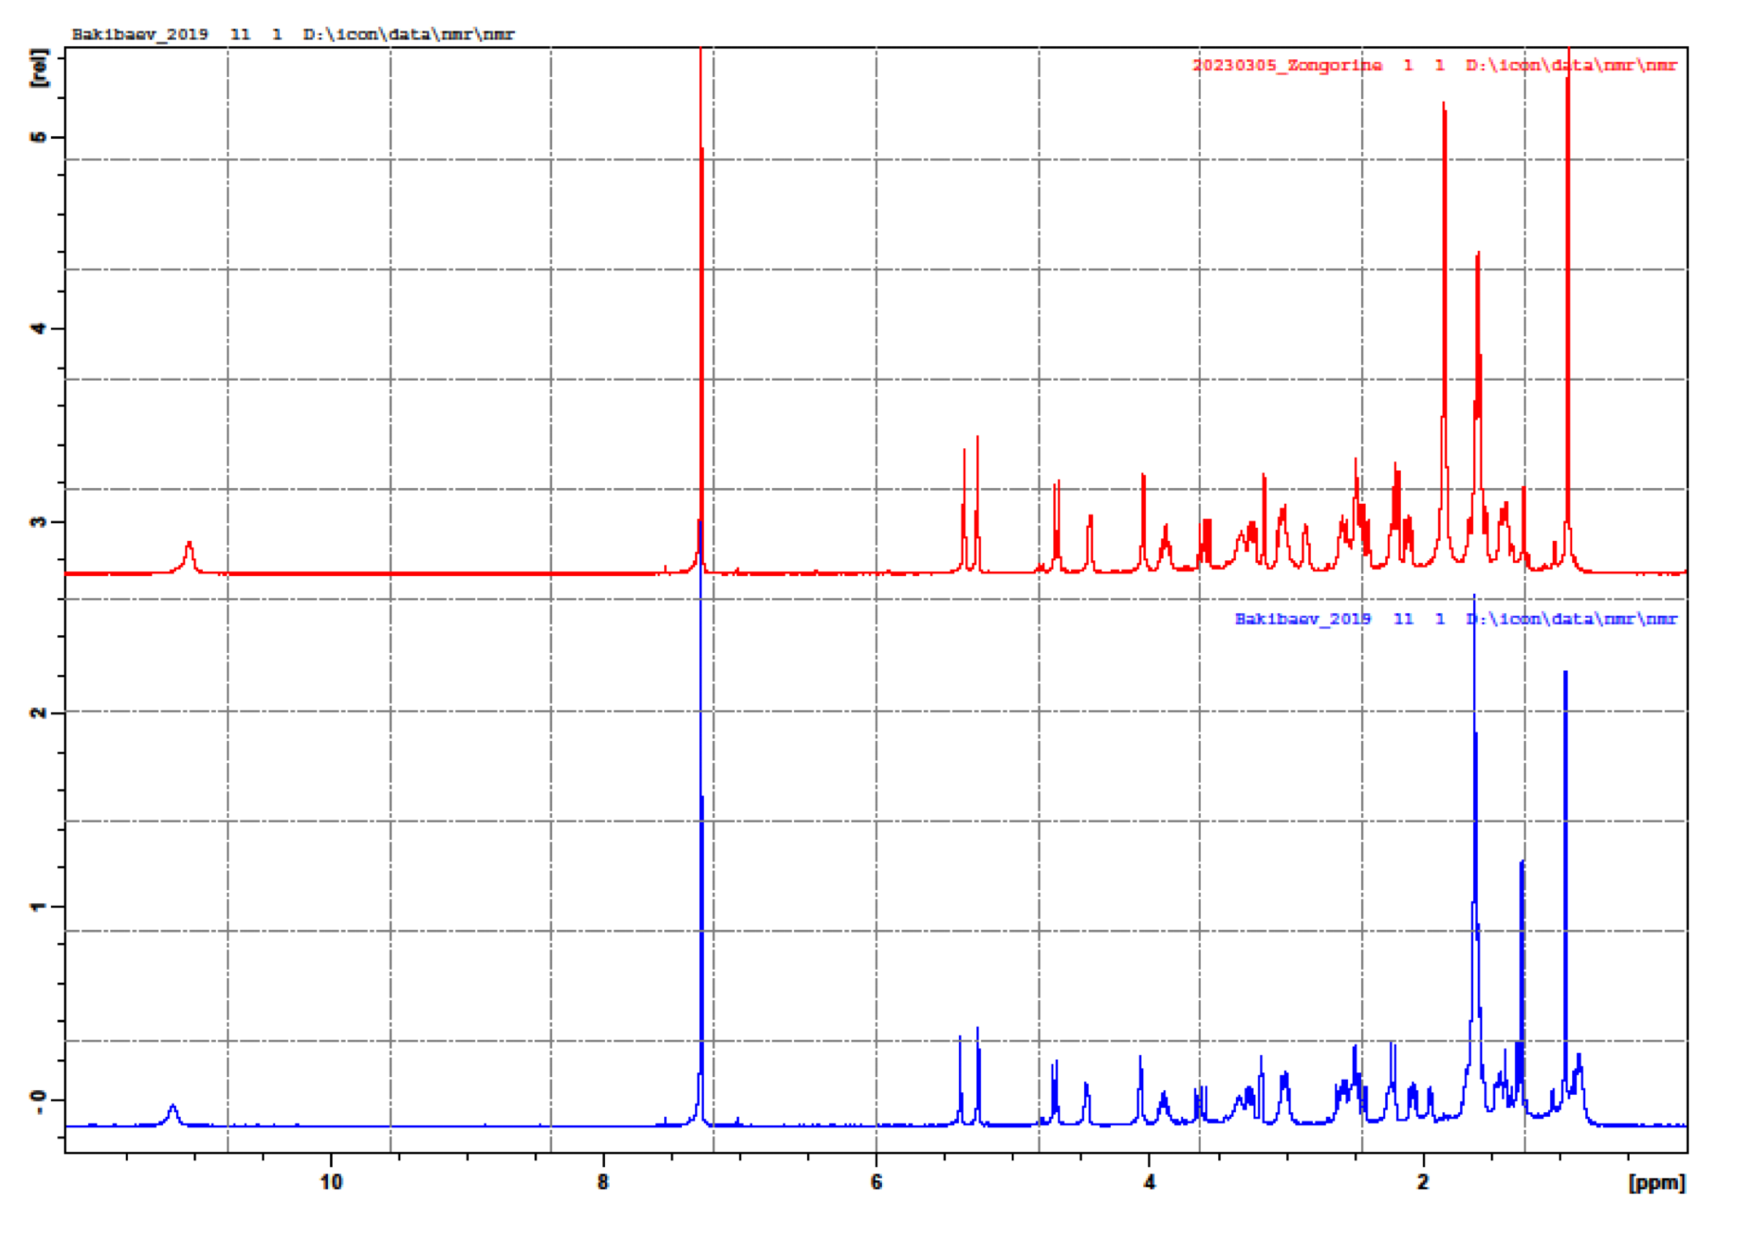Select the 6 ppm tick label
The height and width of the screenshot is (1254, 1764).
click(876, 1183)
